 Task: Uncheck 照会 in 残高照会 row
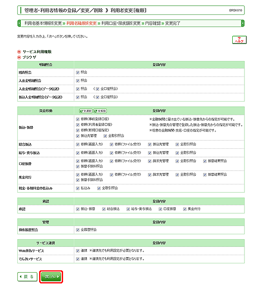(x=77, y=72)
